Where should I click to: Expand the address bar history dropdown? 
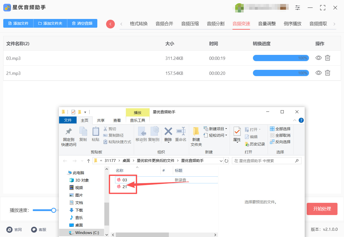pyautogui.click(x=221, y=161)
